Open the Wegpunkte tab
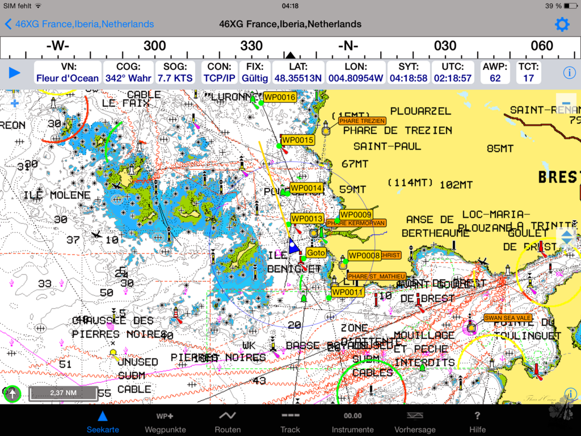Screen dimensions: 581x436 165,422
